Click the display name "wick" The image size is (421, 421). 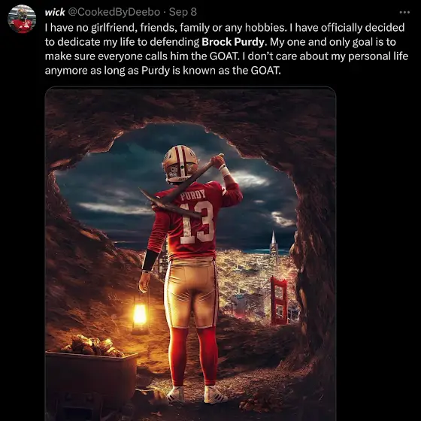point(55,12)
